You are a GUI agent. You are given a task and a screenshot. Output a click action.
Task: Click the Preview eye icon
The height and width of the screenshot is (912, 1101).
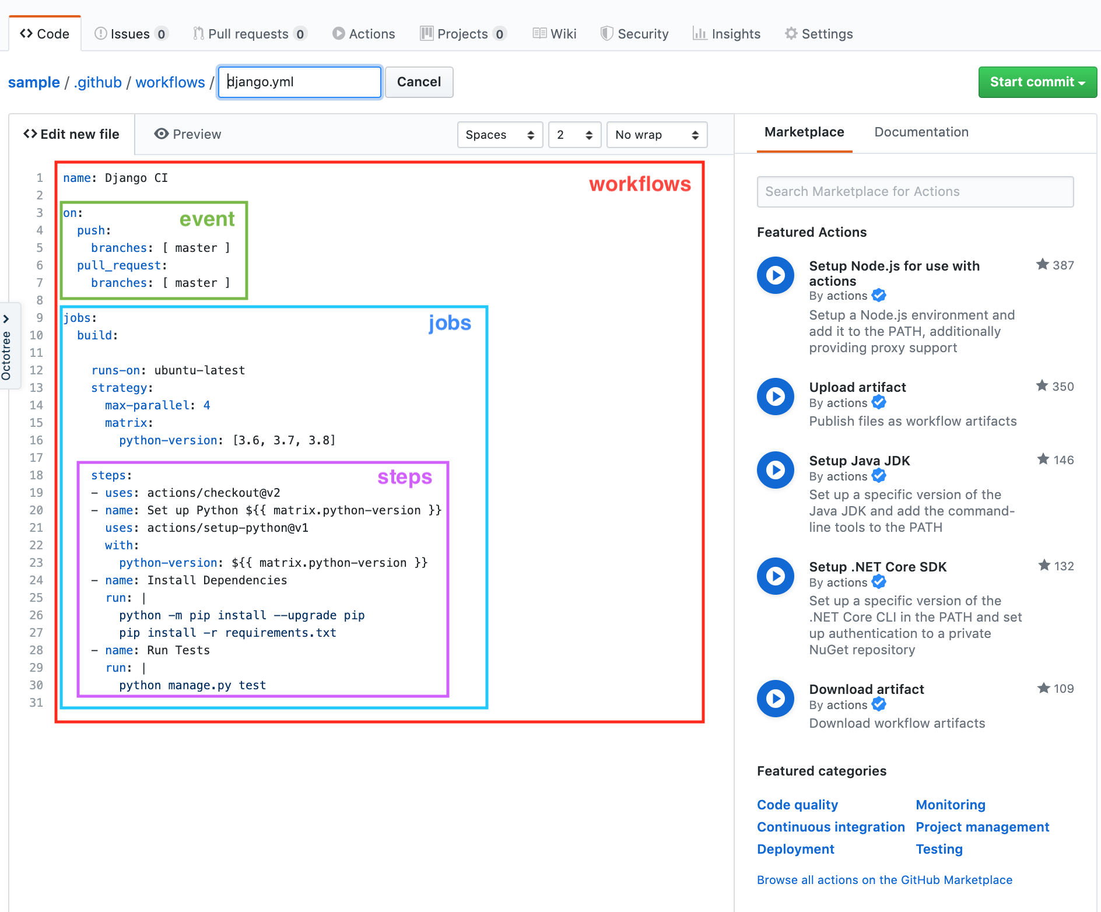[x=162, y=134]
